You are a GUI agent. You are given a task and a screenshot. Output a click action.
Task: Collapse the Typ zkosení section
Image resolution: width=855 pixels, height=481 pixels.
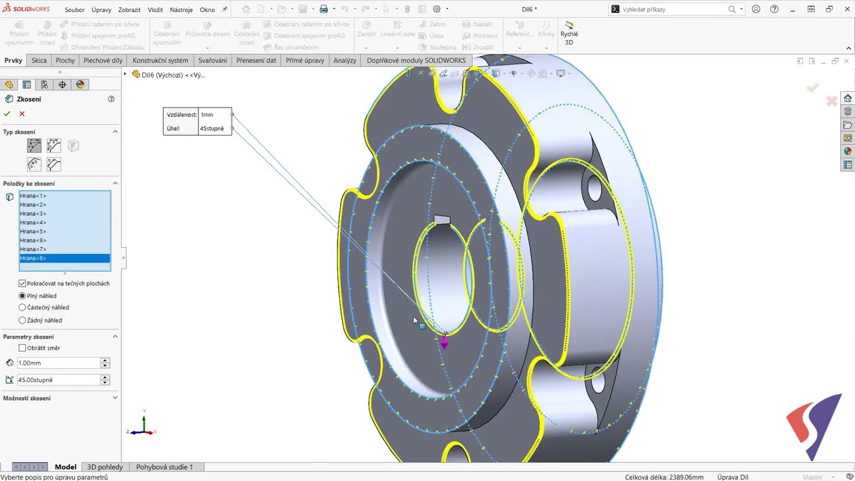(115, 132)
